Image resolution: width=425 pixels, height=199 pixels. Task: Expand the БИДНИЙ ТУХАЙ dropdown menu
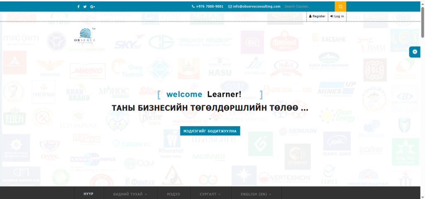tap(130, 194)
